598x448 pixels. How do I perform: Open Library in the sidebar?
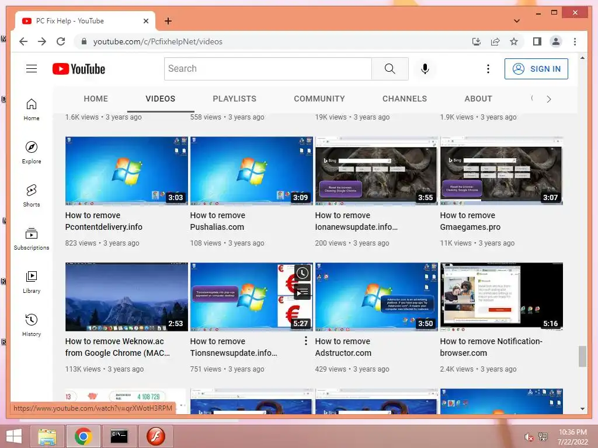tap(32, 282)
